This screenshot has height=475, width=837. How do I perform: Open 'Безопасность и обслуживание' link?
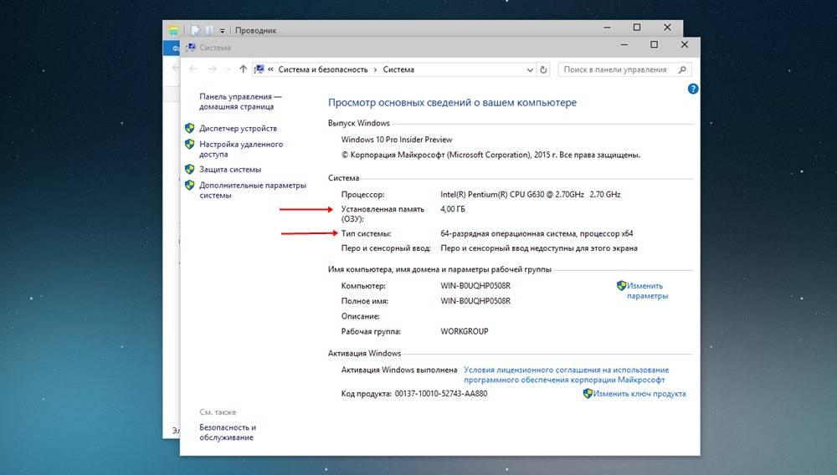coord(228,432)
